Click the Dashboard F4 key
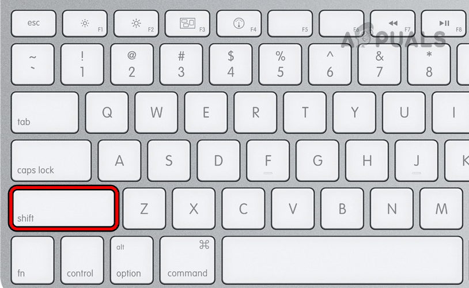The image size is (469, 288). (x=239, y=24)
